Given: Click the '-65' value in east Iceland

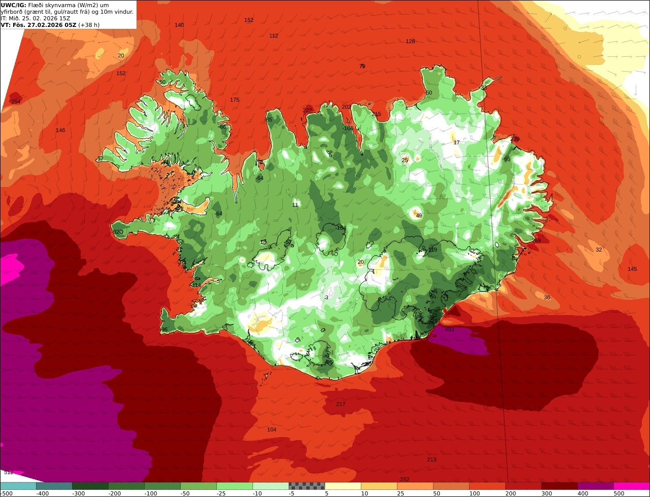Looking at the screenshot, I should pyautogui.click(x=506, y=159).
